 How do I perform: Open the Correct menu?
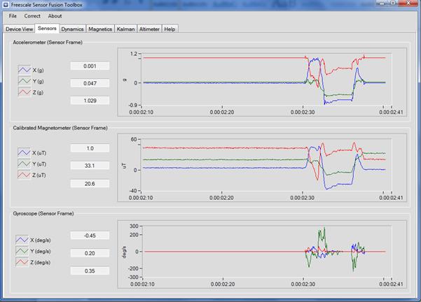click(x=32, y=16)
